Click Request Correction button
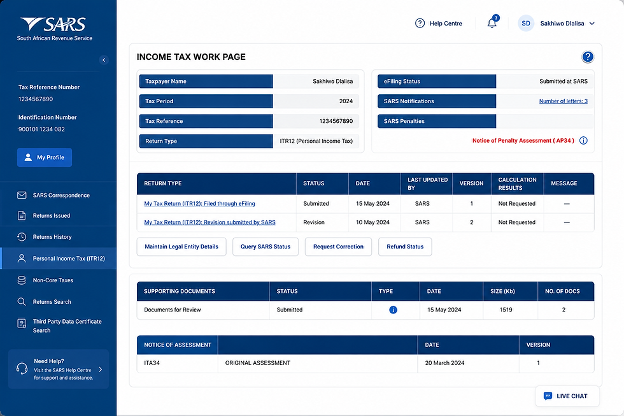The width and height of the screenshot is (624, 416). tap(338, 247)
